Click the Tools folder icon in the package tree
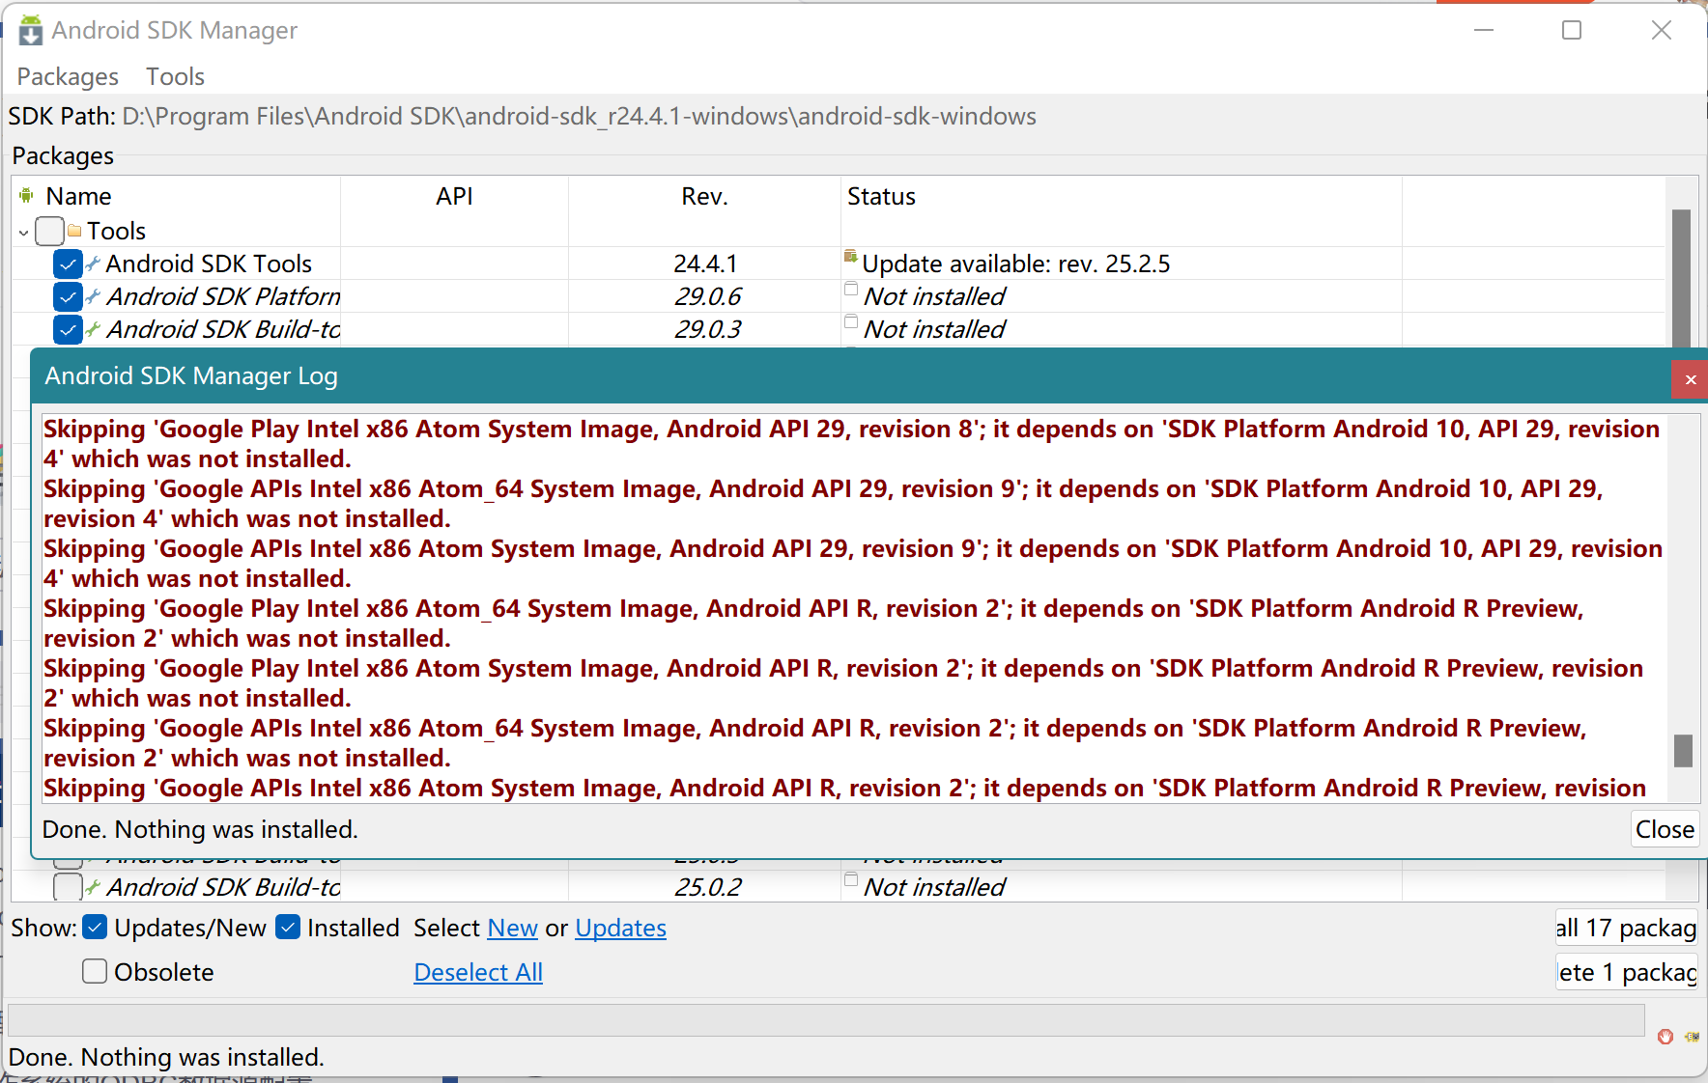The image size is (1708, 1083). (x=75, y=231)
